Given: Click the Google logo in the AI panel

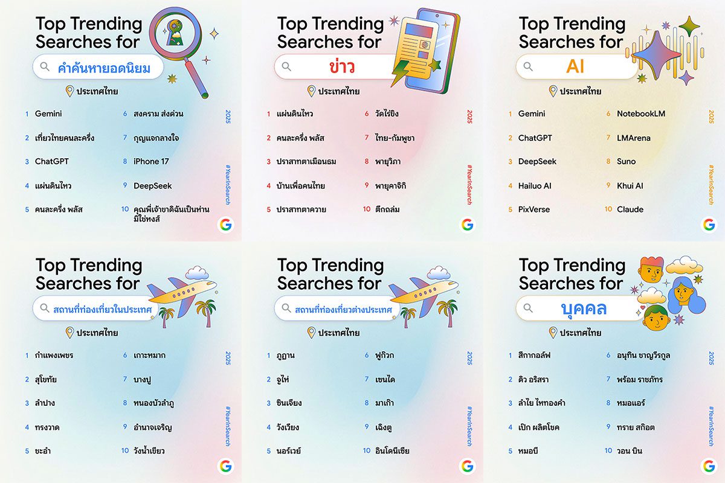Looking at the screenshot, I should pyautogui.click(x=708, y=225).
